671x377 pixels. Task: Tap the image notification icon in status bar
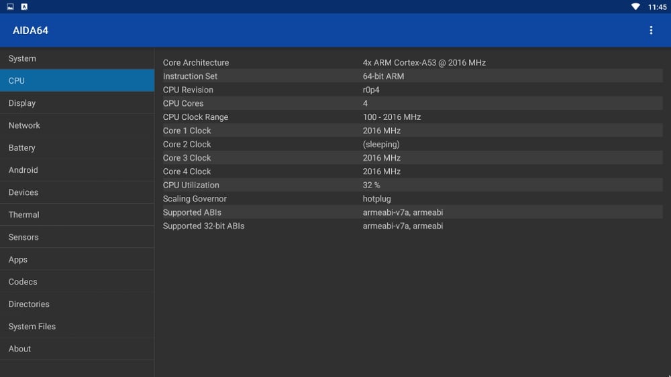(10, 7)
